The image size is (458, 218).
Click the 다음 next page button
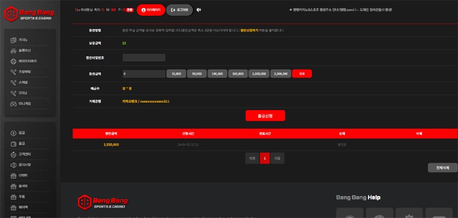[277, 158]
